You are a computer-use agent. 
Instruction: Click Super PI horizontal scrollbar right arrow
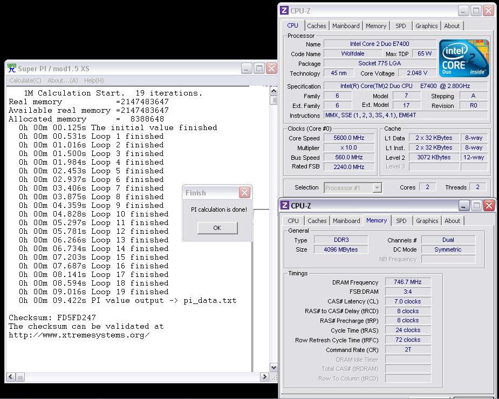[264, 377]
